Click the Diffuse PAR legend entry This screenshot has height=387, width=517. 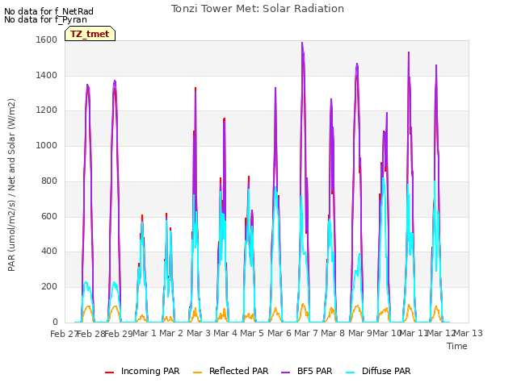[x=378, y=371]
